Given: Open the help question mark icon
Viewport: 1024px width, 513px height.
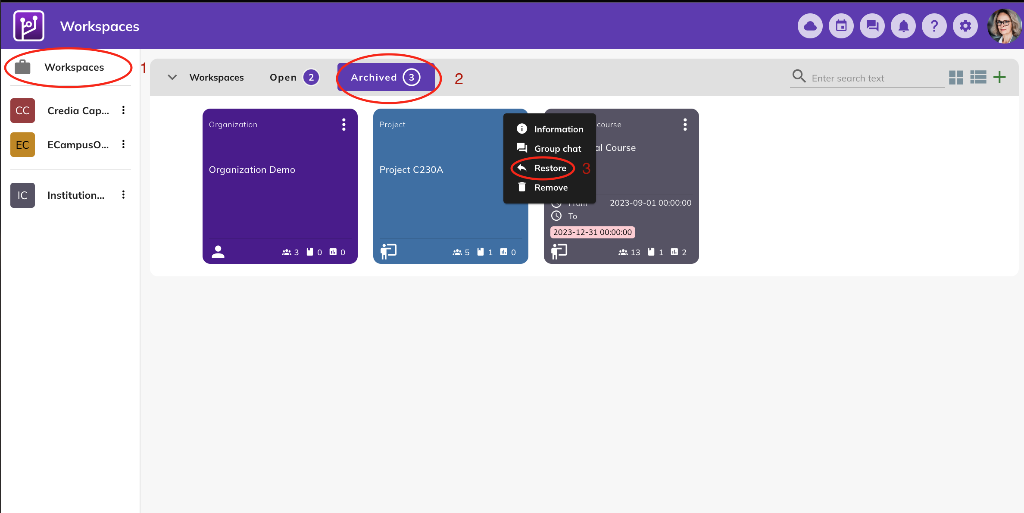Looking at the screenshot, I should pyautogui.click(x=934, y=26).
